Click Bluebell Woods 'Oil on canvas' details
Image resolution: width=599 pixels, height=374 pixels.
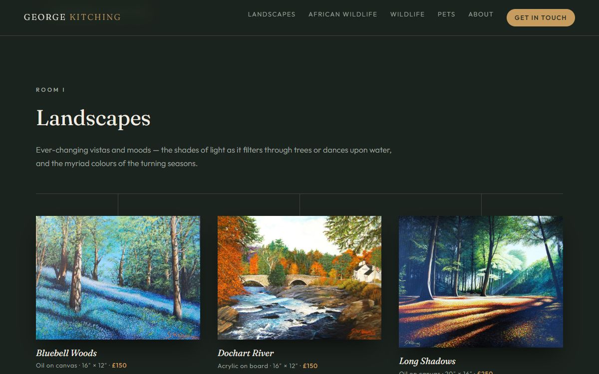coord(81,366)
